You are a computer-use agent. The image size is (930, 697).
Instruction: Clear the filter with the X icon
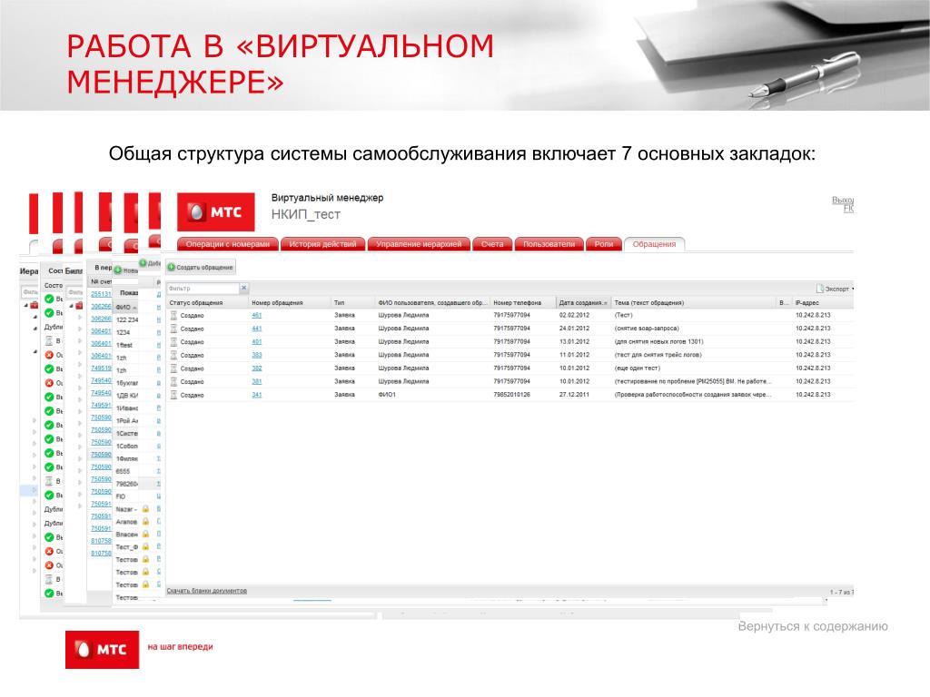pyautogui.click(x=243, y=288)
